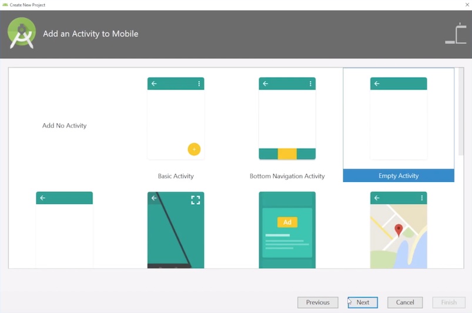Click back arrow on Basic Activity preview
This screenshot has width=472, height=313.
coord(154,84)
